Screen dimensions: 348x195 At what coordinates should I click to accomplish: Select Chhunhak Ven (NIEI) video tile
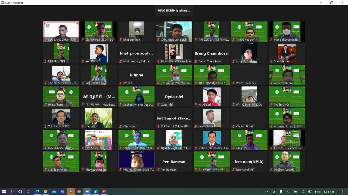pos(174,31)
